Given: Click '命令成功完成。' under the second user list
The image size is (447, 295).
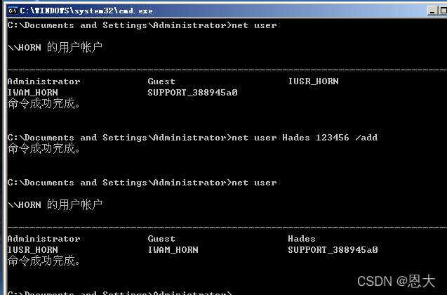Looking at the screenshot, I should [x=44, y=261].
